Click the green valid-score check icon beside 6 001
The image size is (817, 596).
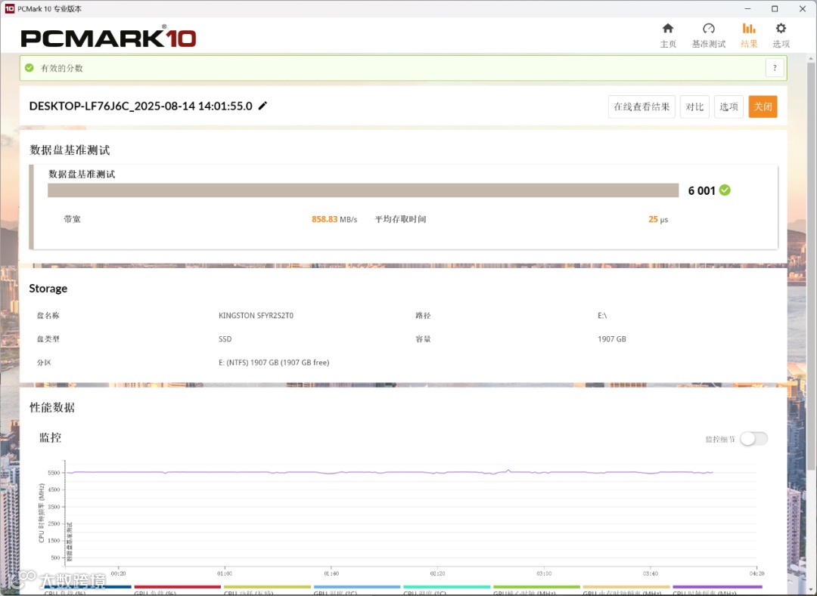[724, 190]
